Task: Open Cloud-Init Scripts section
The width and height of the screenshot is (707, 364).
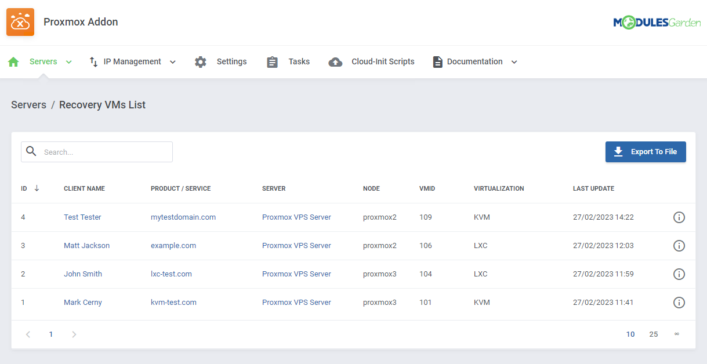Action: point(382,61)
